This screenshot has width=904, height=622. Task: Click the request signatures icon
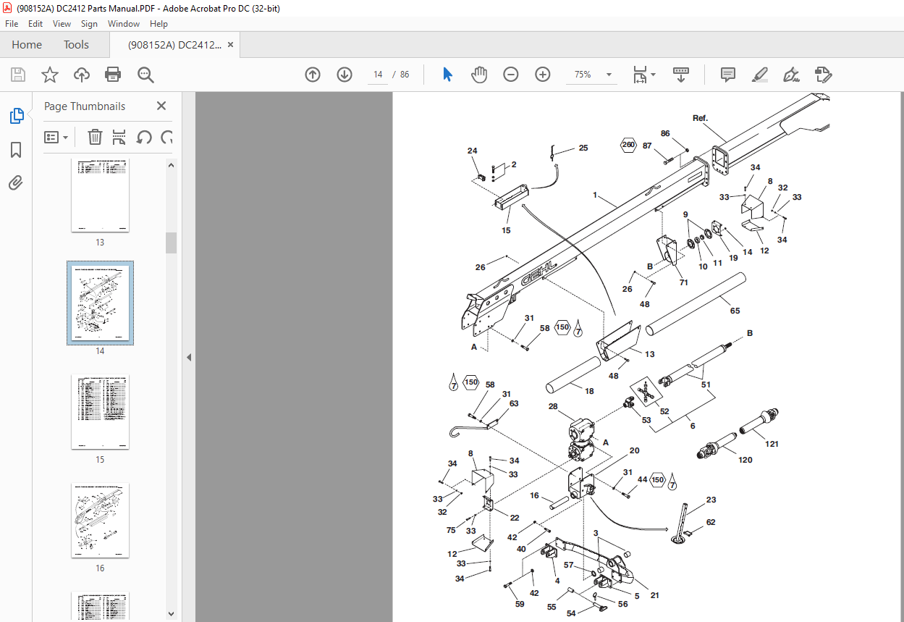[823, 75]
